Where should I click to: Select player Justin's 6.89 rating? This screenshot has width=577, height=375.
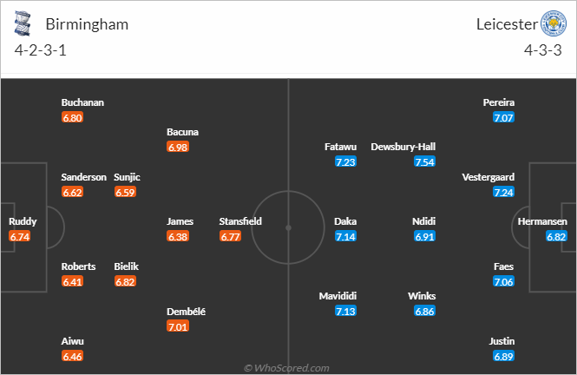coord(504,356)
